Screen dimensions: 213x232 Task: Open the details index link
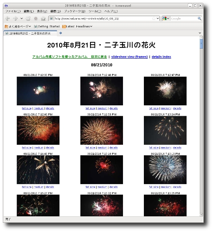pos(162,57)
